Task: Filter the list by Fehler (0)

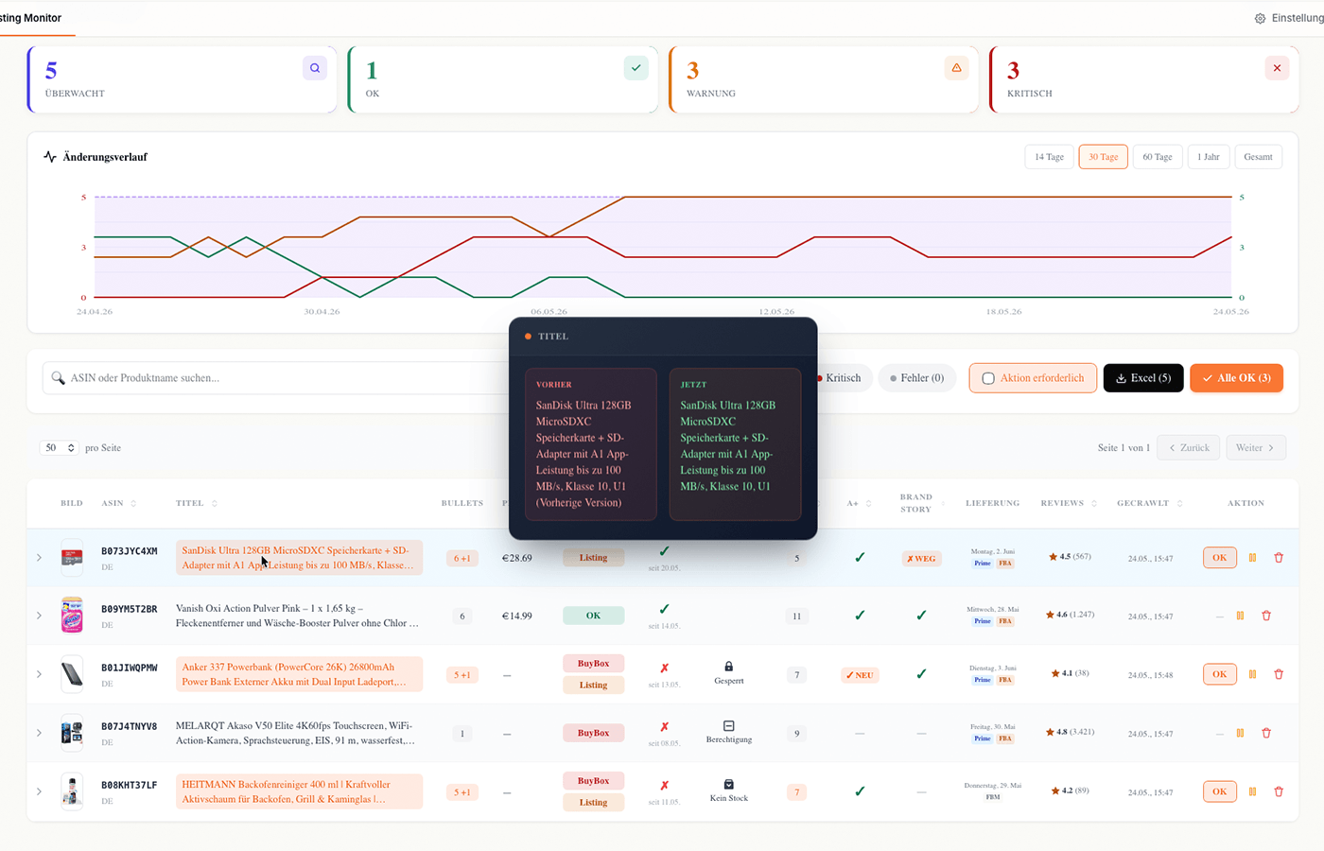Action: 917,378
